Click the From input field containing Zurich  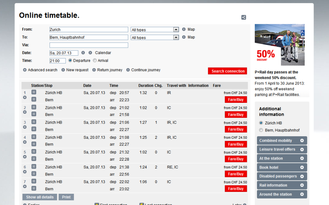coord(89,30)
